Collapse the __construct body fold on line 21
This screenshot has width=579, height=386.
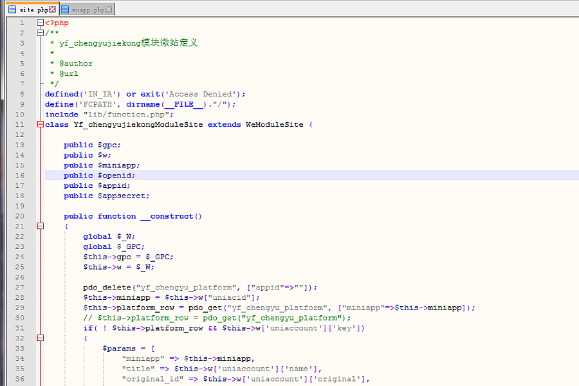click(41, 226)
